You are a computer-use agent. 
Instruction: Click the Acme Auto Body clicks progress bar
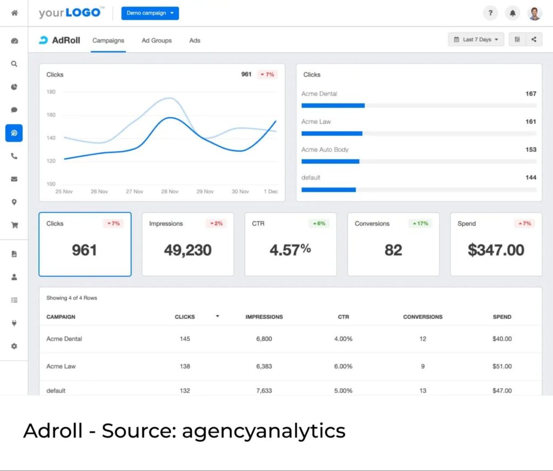(419, 162)
